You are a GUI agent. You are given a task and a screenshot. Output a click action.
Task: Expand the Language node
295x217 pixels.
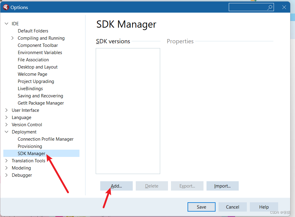click(6, 118)
